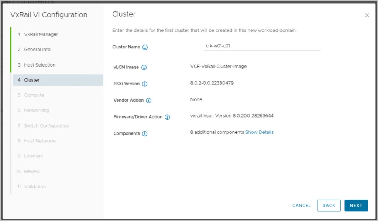Screen dimensions: 378x221
Task: Open the Networking step
Action: pyautogui.click(x=36, y=110)
